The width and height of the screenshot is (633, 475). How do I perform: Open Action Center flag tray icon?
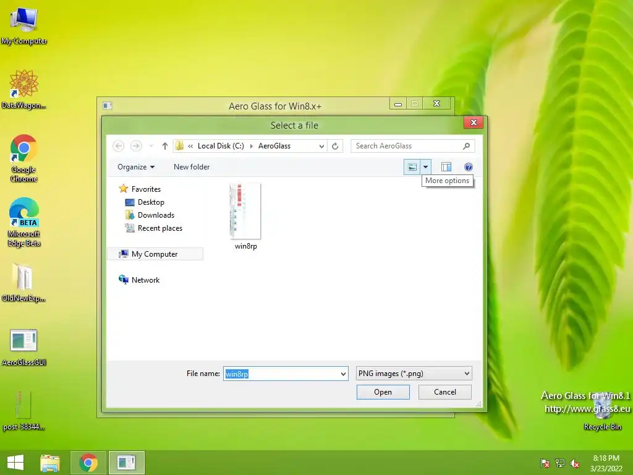pos(545,463)
